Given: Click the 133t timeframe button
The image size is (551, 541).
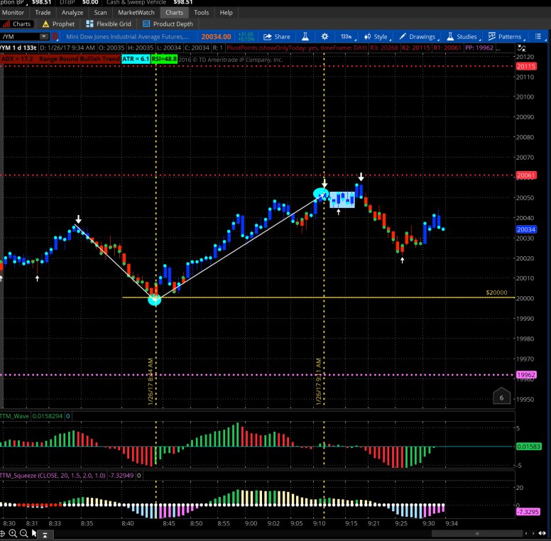Looking at the screenshot, I should click(x=346, y=36).
